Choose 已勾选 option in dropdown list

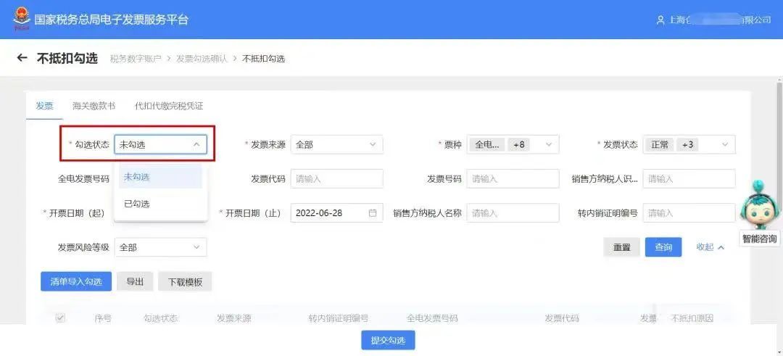coord(160,204)
